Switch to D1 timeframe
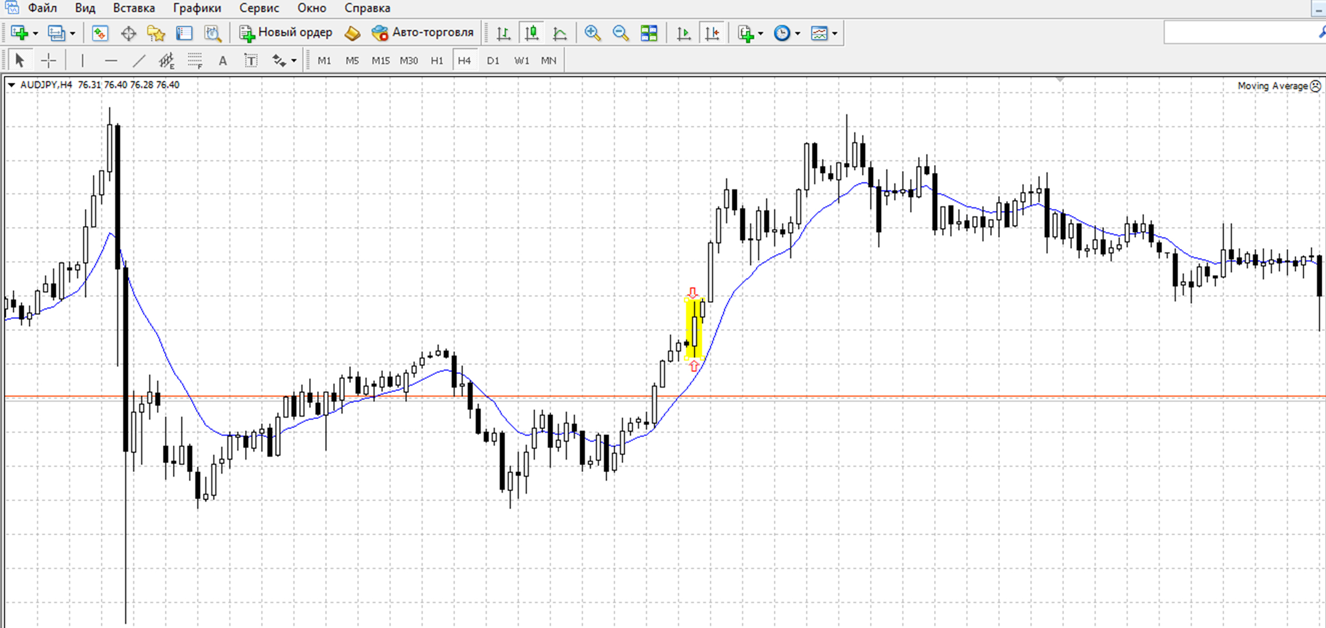Image resolution: width=1326 pixels, height=628 pixels. 493,60
